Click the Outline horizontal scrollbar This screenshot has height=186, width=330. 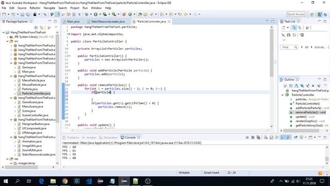pyautogui.click(x=301, y=131)
